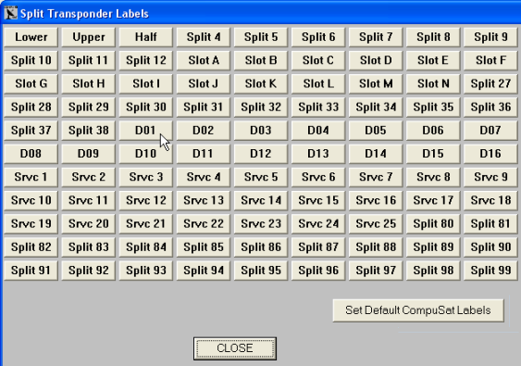Click the CLOSE button
Viewport: 521px width, 366px height.
235,348
